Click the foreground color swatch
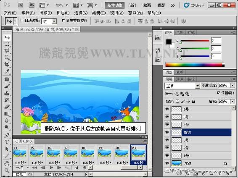238x178 pixels. click(x=169, y=42)
